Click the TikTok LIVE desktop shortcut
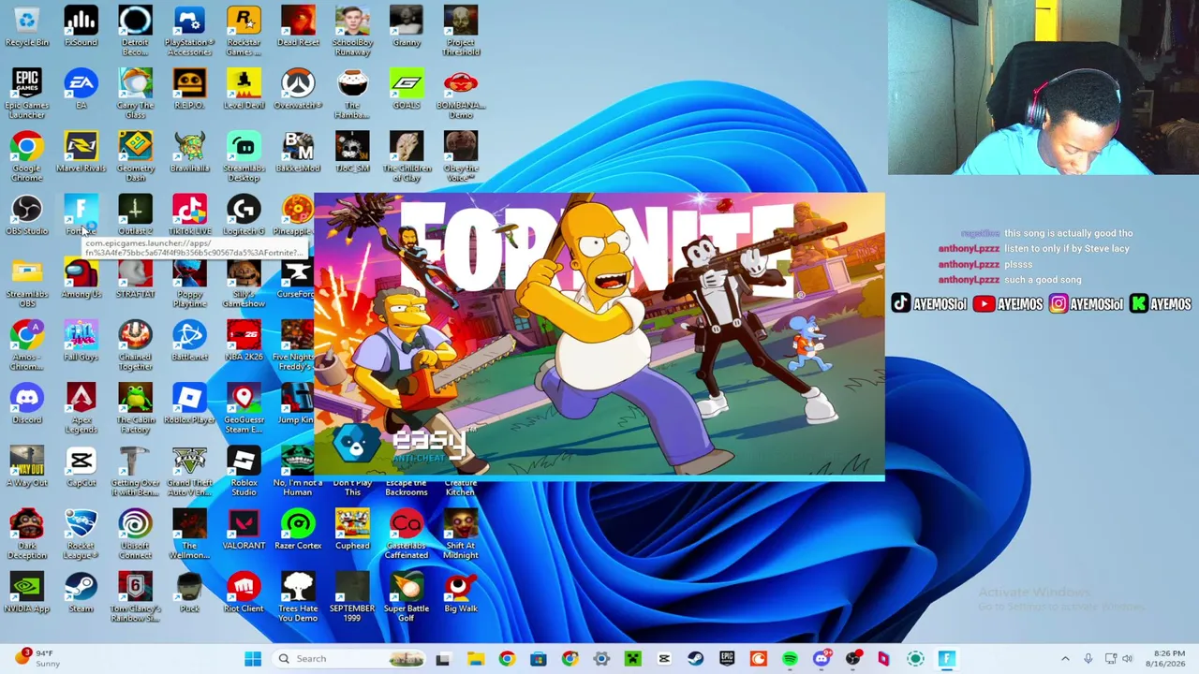This screenshot has height=674, width=1199. (x=189, y=214)
